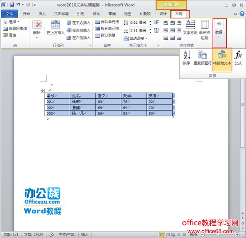Click the align bottom center icon
This screenshot has height=238, width=246.
[173, 38]
